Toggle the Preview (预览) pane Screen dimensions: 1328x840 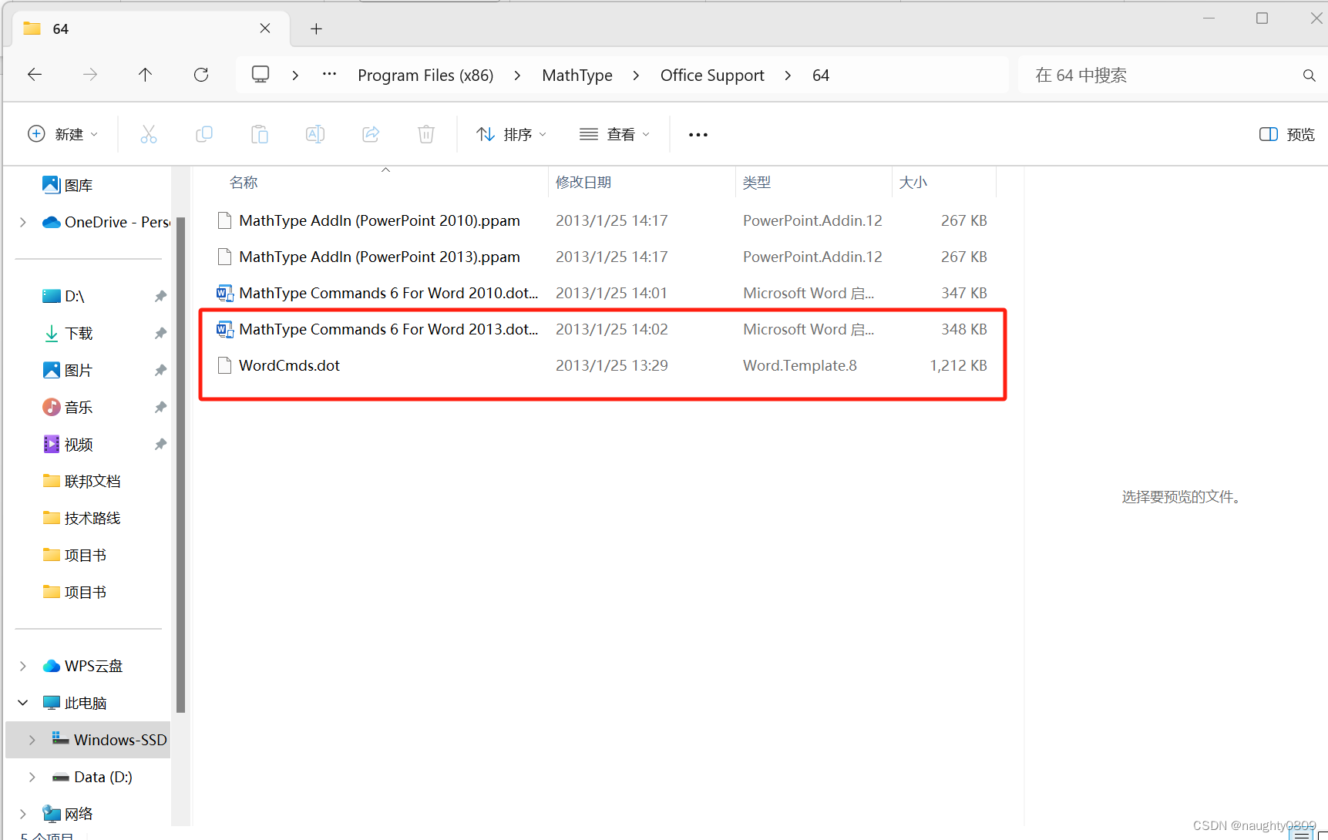click(1287, 134)
